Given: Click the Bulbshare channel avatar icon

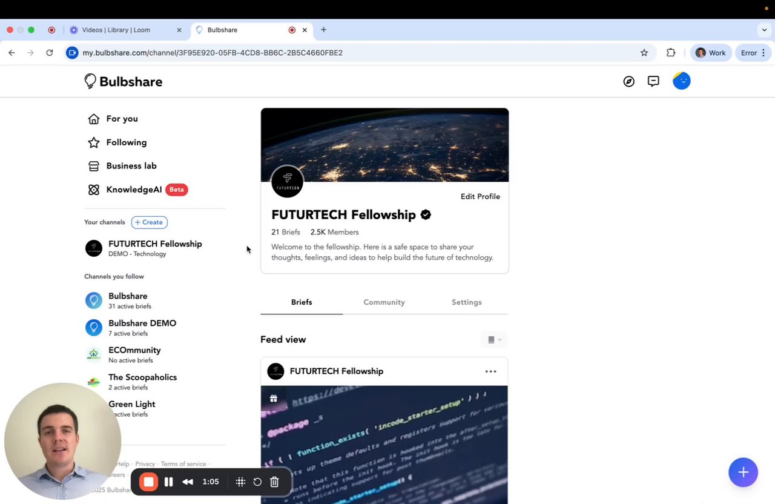Looking at the screenshot, I should point(94,300).
